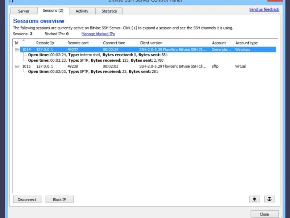
Task: Click remote port 49237 cell
Action: pos(73,49)
